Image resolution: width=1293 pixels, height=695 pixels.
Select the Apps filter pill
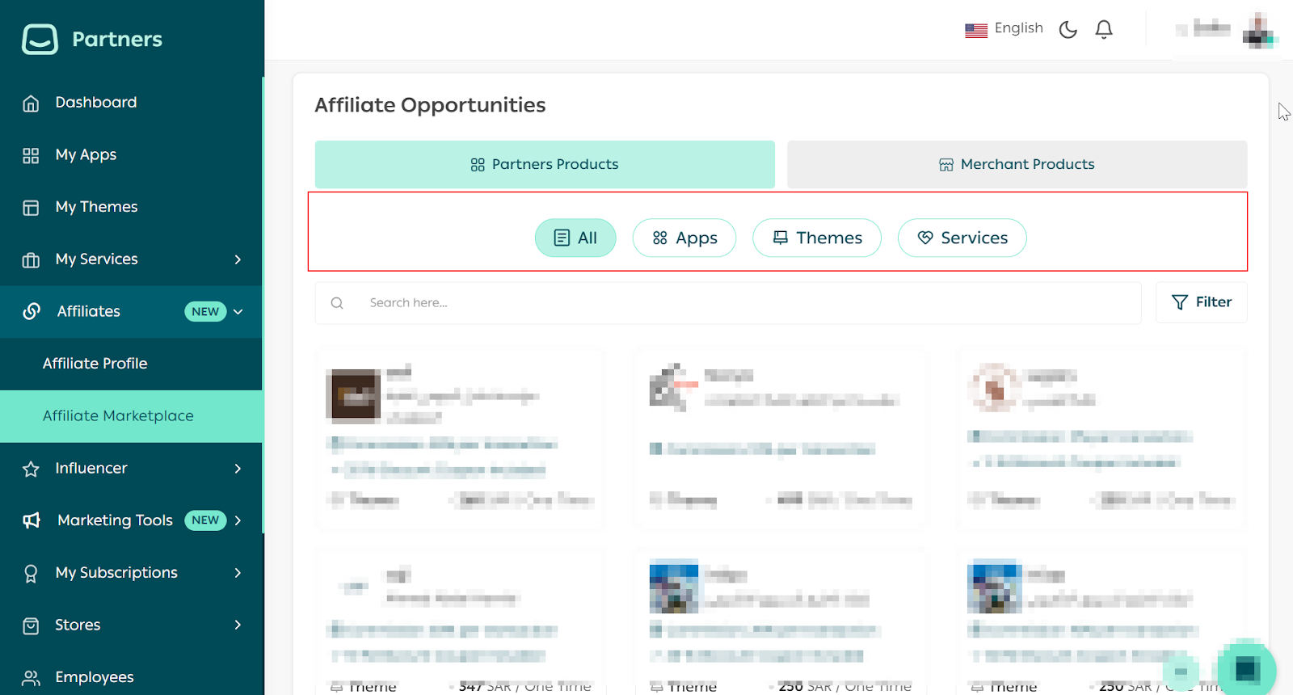(684, 238)
